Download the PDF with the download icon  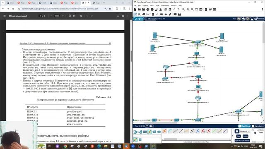[x=118, y=16]
